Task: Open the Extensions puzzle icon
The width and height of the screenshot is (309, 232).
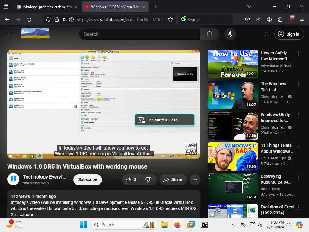Action: [x=280, y=19]
